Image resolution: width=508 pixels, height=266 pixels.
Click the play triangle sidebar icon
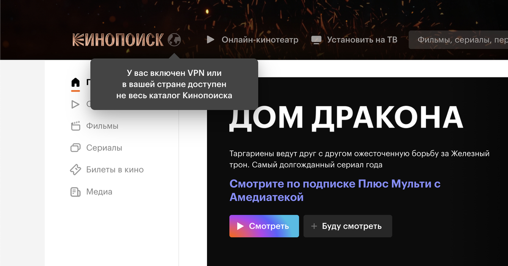[75, 104]
